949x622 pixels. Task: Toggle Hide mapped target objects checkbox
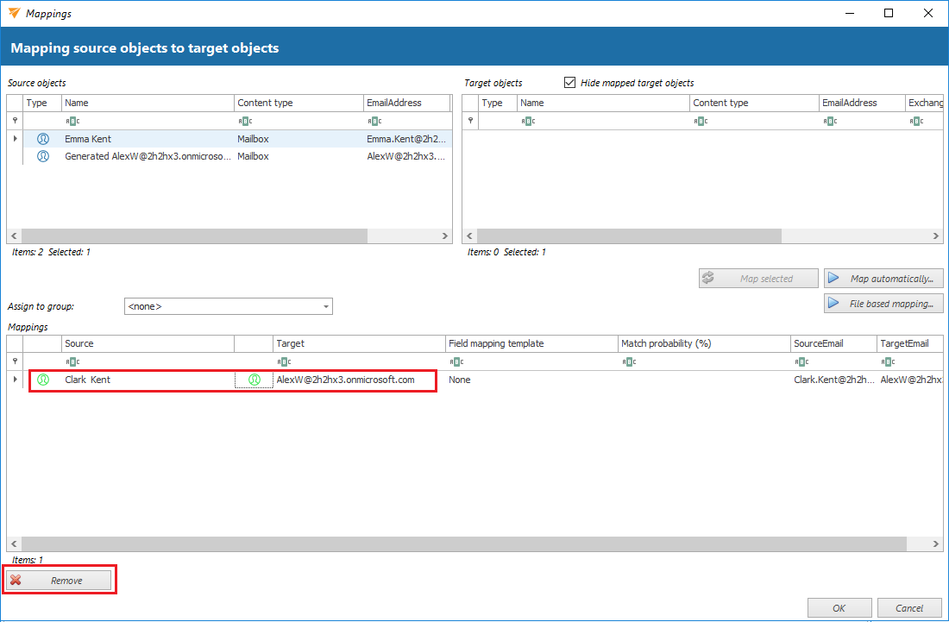(569, 83)
